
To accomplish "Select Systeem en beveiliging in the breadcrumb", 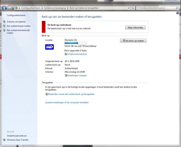I will pos(55,8).
